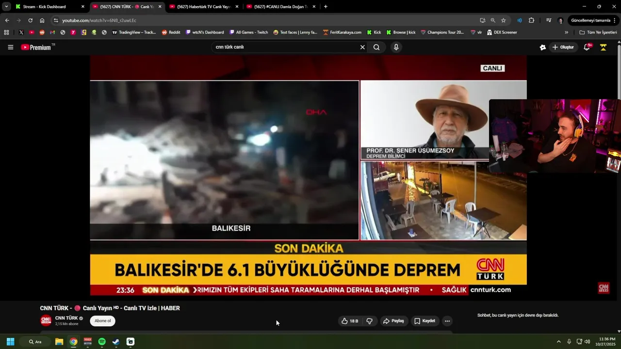Open FeritKarakaya.com bookmark
Viewport: 621px width, 349px height.
[342, 32]
